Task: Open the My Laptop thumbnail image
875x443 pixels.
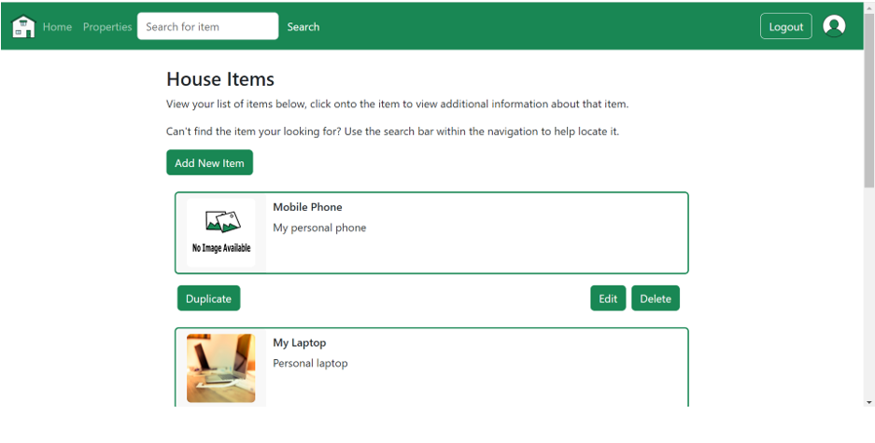Action: 221,367
